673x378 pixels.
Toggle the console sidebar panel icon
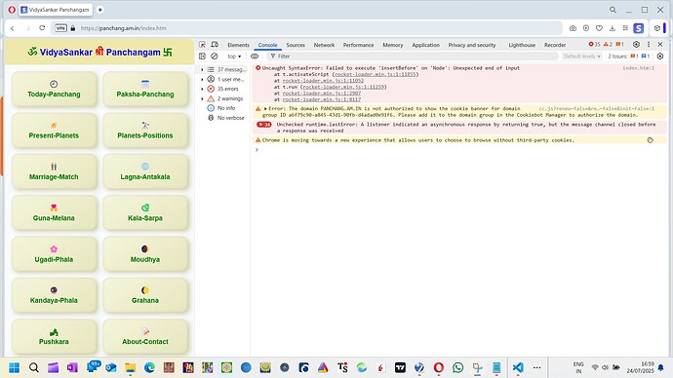click(202, 57)
